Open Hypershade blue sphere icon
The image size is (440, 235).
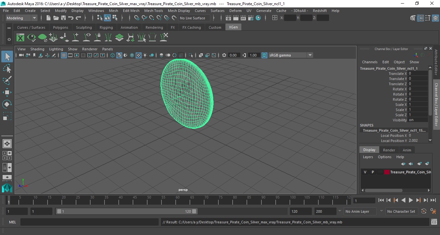point(258,18)
